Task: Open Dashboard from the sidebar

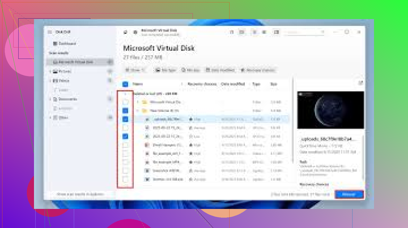Action: coord(65,43)
